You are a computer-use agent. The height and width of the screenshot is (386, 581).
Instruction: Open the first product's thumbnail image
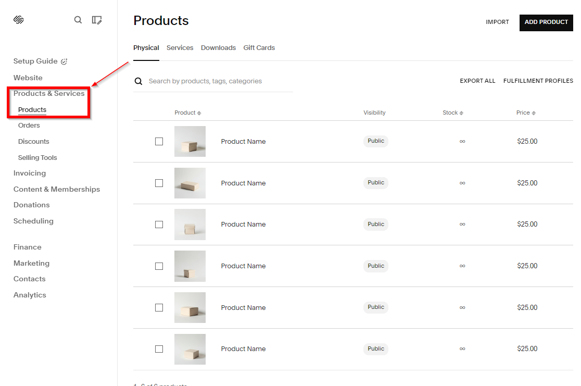click(x=190, y=141)
